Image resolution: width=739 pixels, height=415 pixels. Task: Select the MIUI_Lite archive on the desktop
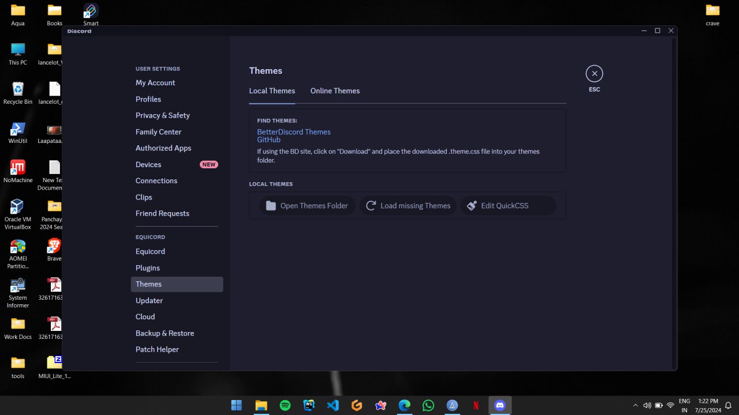(54, 368)
